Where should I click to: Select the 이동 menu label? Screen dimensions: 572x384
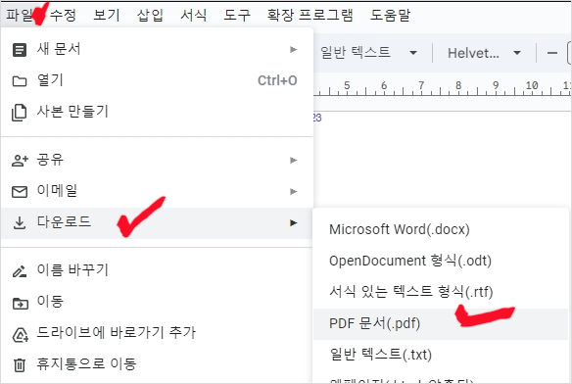point(50,302)
